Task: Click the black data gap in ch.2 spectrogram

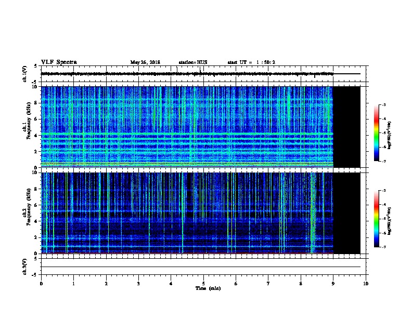Action: (347, 213)
